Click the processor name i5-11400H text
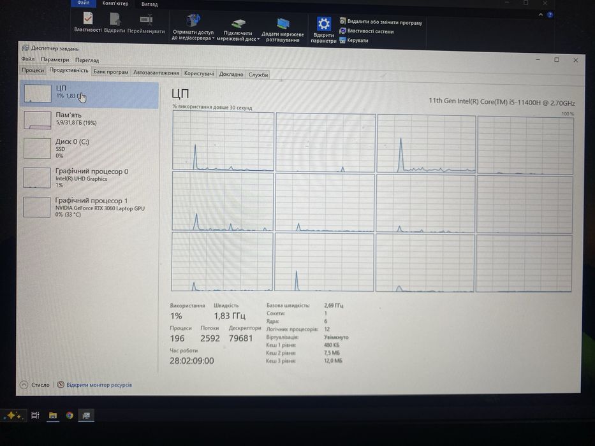 tap(502, 102)
